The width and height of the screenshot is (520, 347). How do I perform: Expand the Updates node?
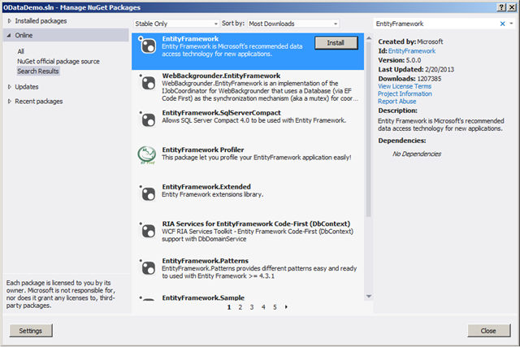tap(9, 87)
